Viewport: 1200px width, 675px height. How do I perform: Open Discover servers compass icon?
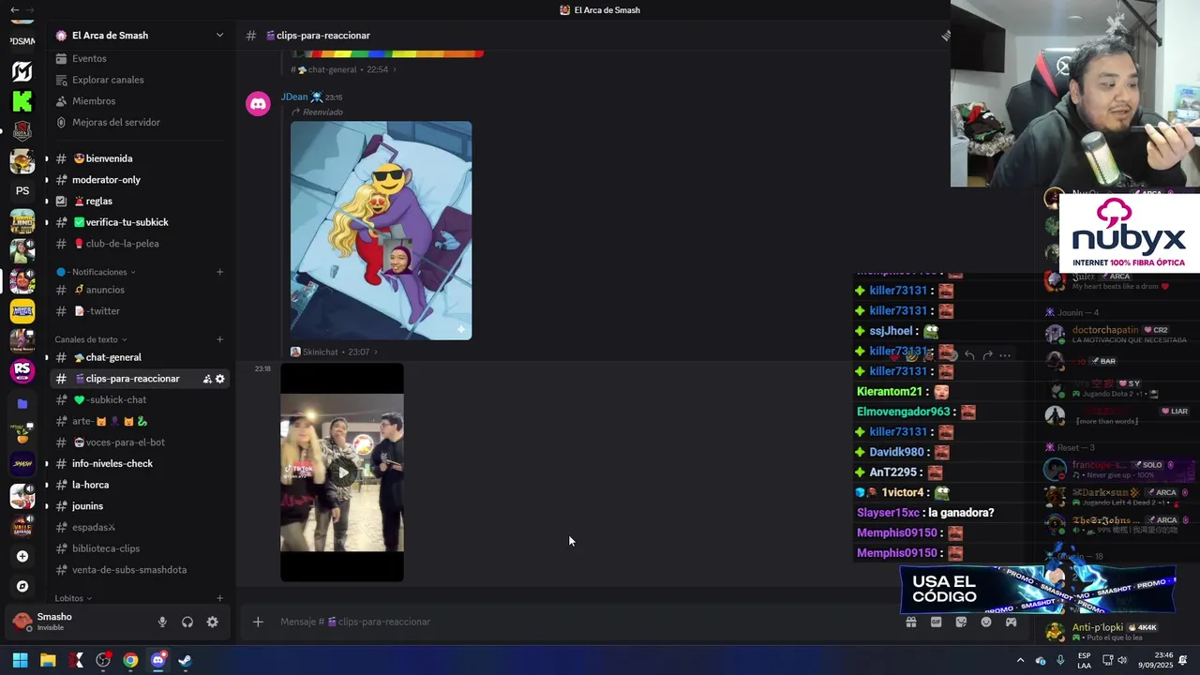(x=22, y=586)
